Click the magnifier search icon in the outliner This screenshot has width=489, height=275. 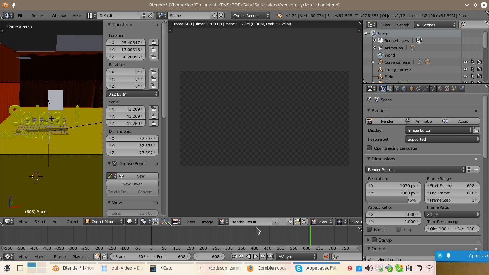click(463, 25)
